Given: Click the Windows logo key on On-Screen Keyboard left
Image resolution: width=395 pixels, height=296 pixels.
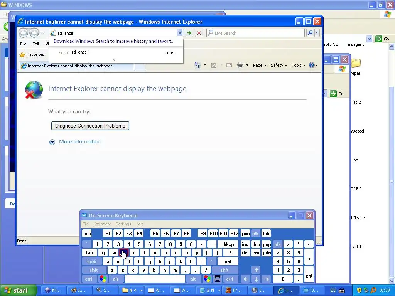Looking at the screenshot, I should 103,279.
